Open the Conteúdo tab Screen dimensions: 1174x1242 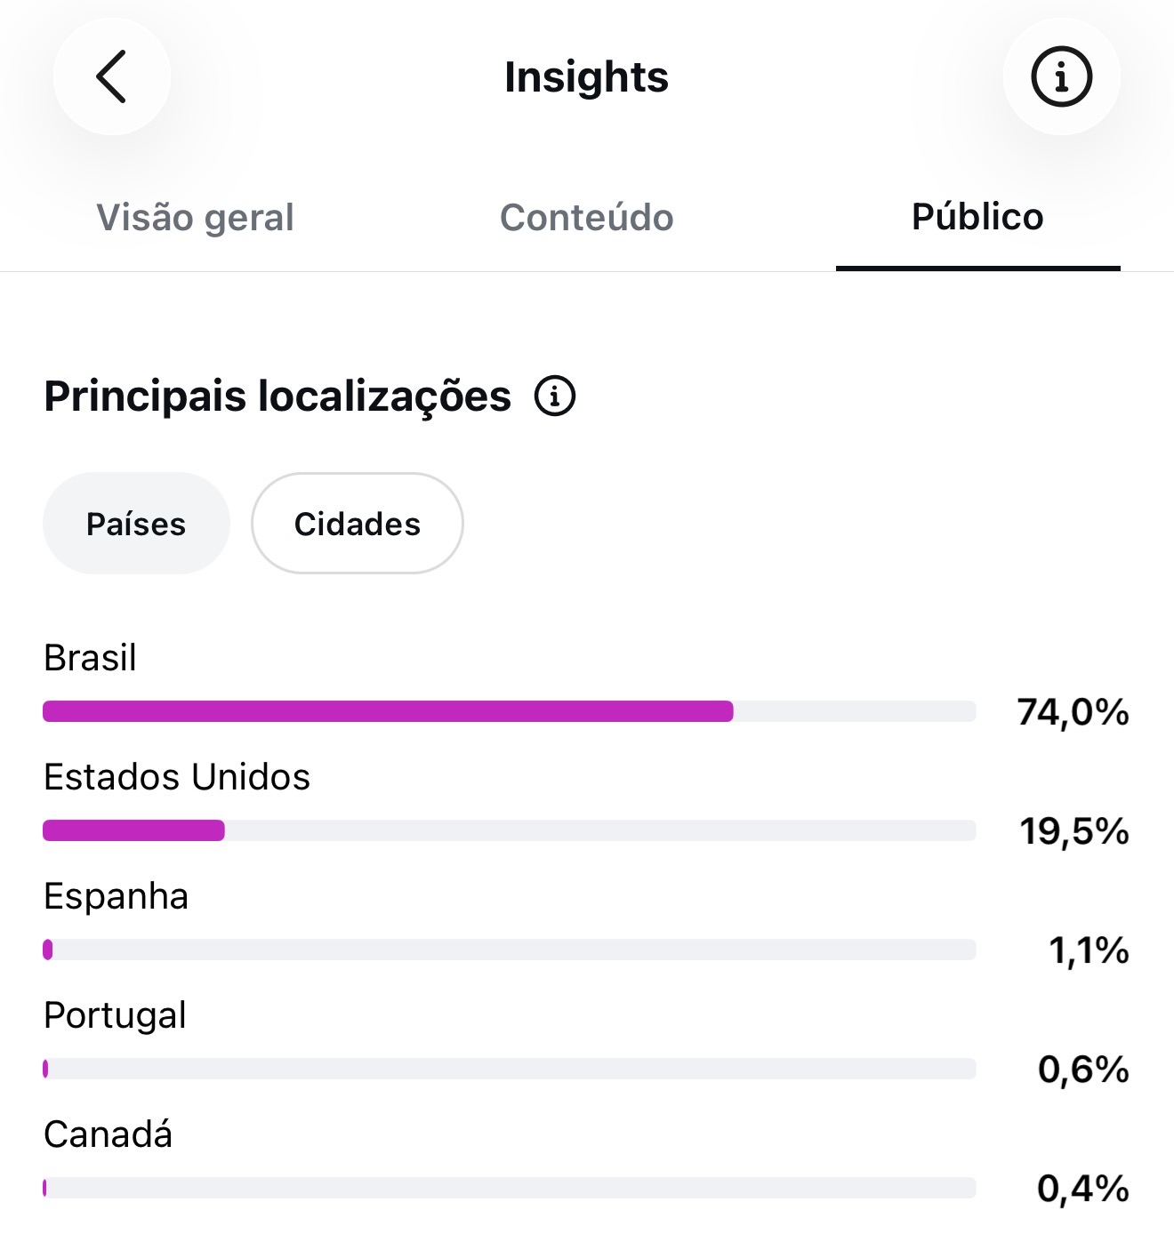[587, 217]
